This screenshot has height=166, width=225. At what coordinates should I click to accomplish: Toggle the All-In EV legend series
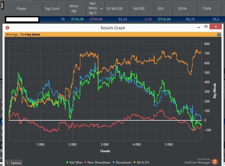(141, 162)
